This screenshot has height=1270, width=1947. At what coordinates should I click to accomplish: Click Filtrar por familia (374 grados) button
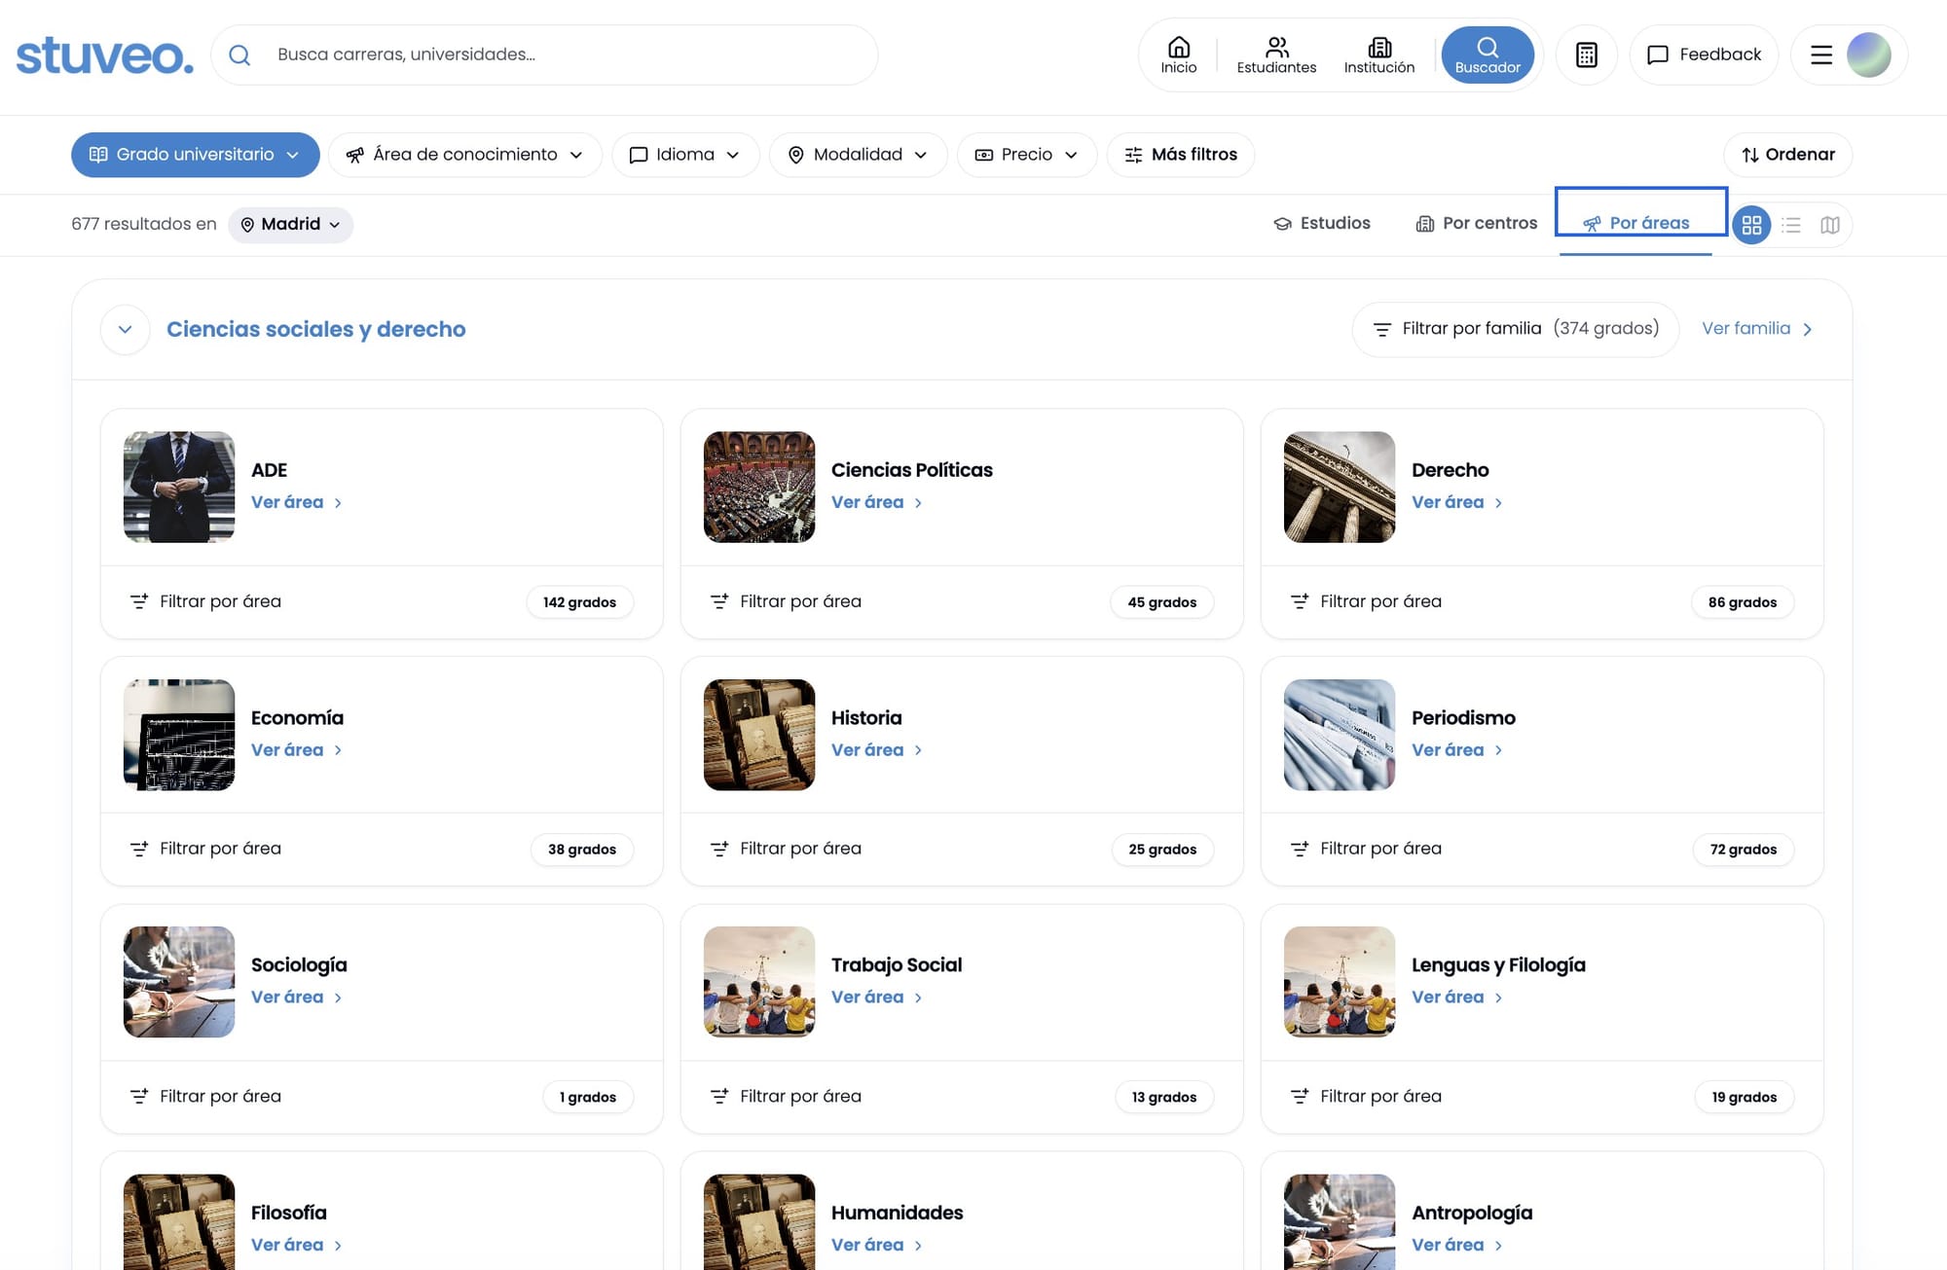coord(1516,329)
